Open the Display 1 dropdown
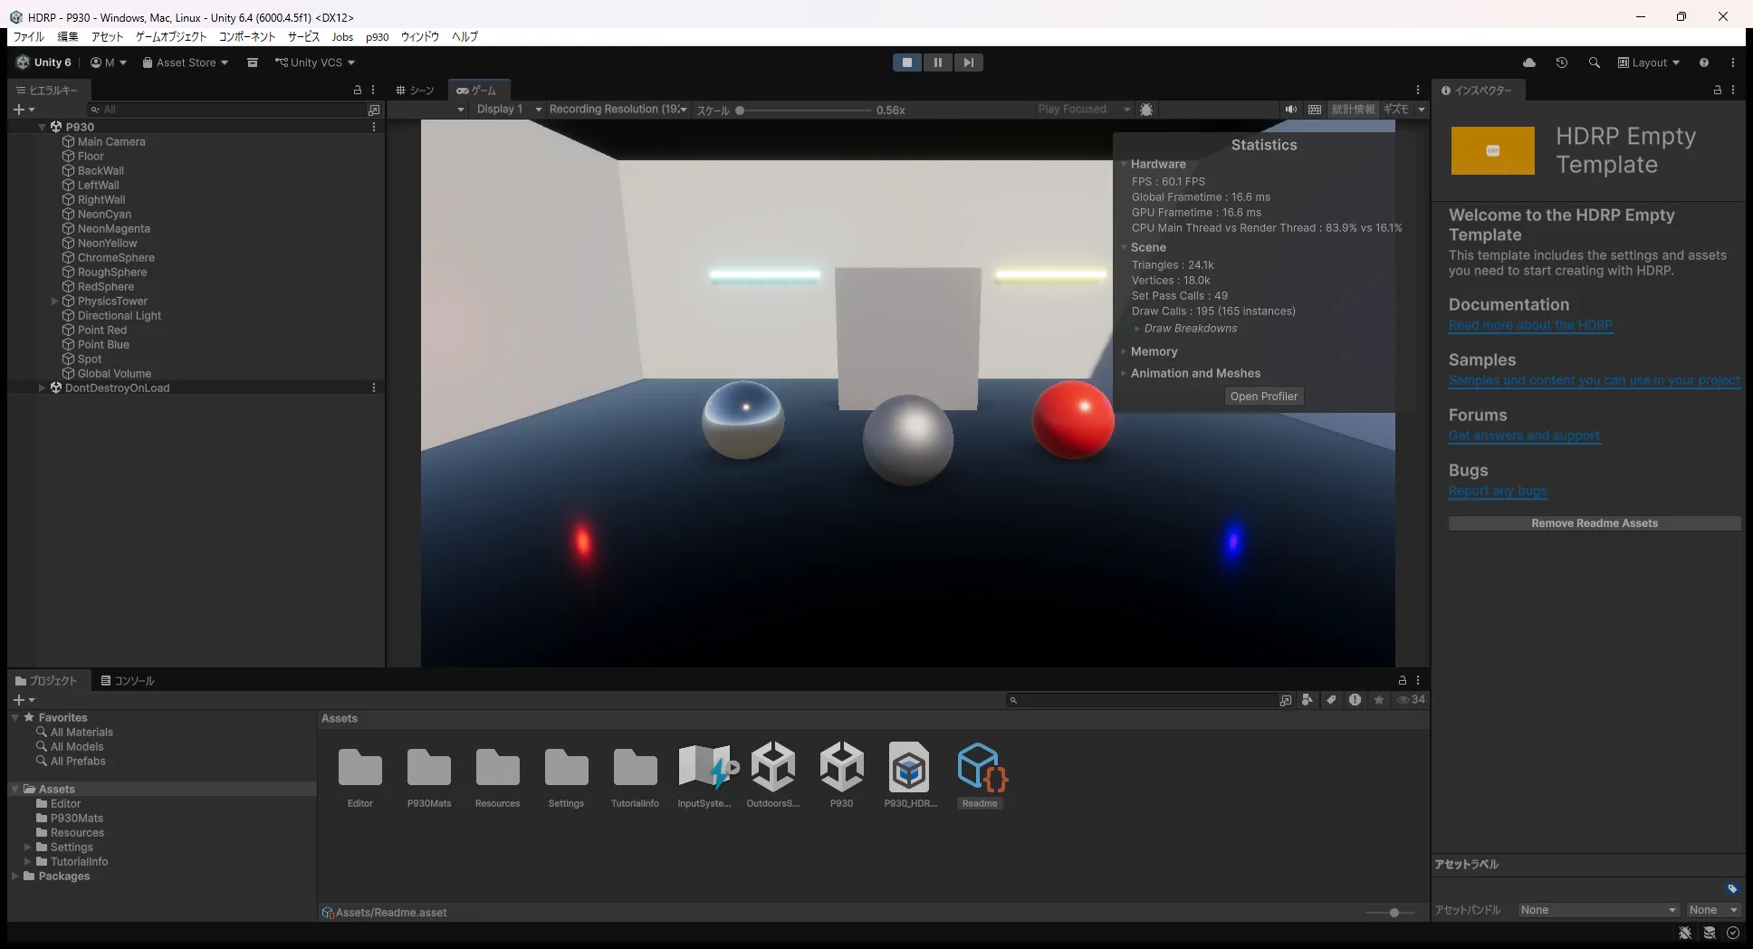 click(x=509, y=110)
